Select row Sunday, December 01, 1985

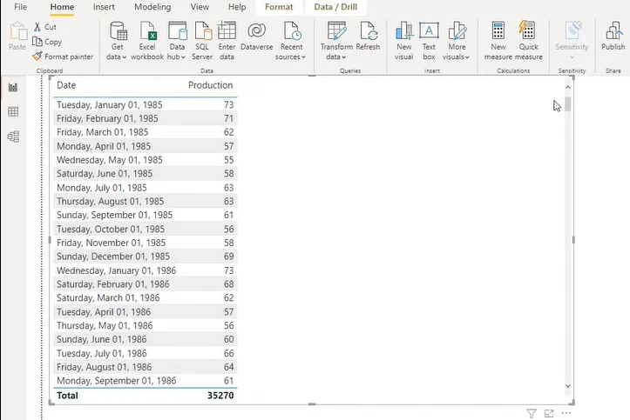click(x=145, y=257)
